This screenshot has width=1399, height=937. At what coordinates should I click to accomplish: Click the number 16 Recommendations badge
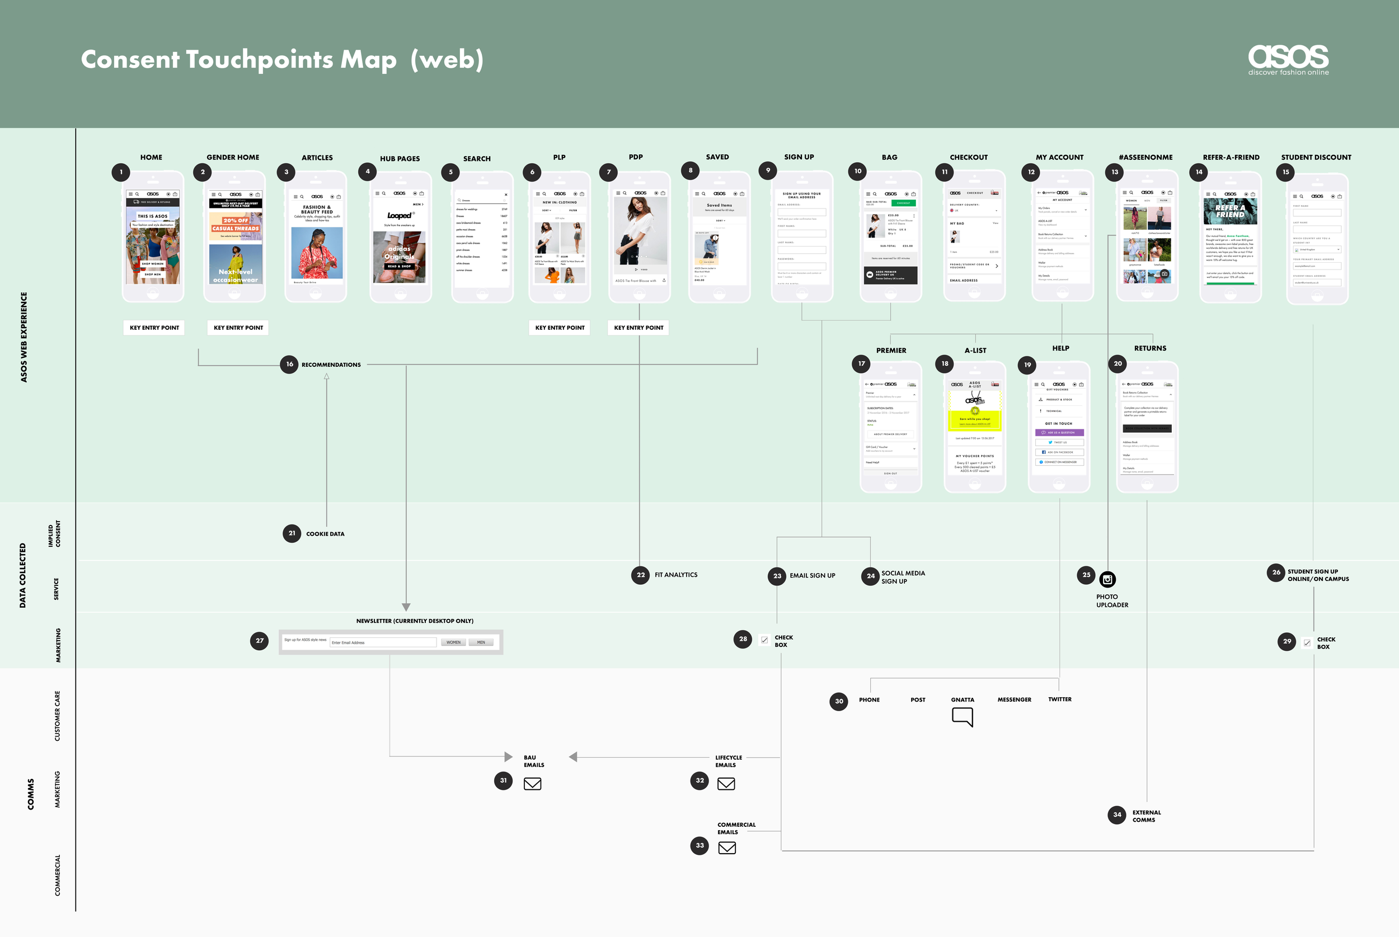[289, 364]
